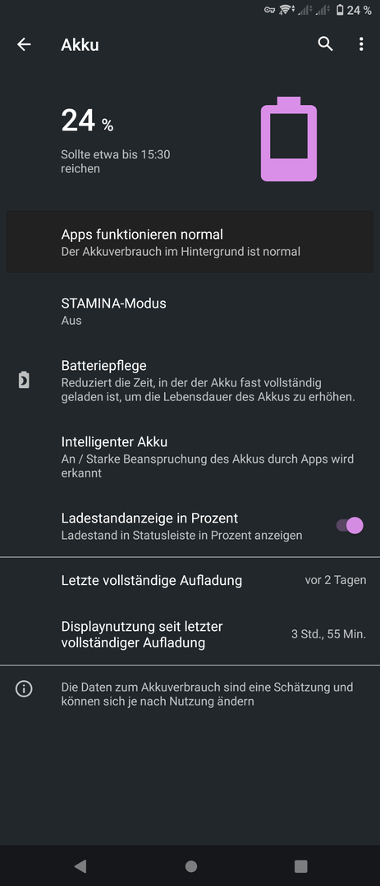Viewport: 380px width, 886px height.
Task: Tap Apps funktionieren normal card
Action: (x=190, y=242)
